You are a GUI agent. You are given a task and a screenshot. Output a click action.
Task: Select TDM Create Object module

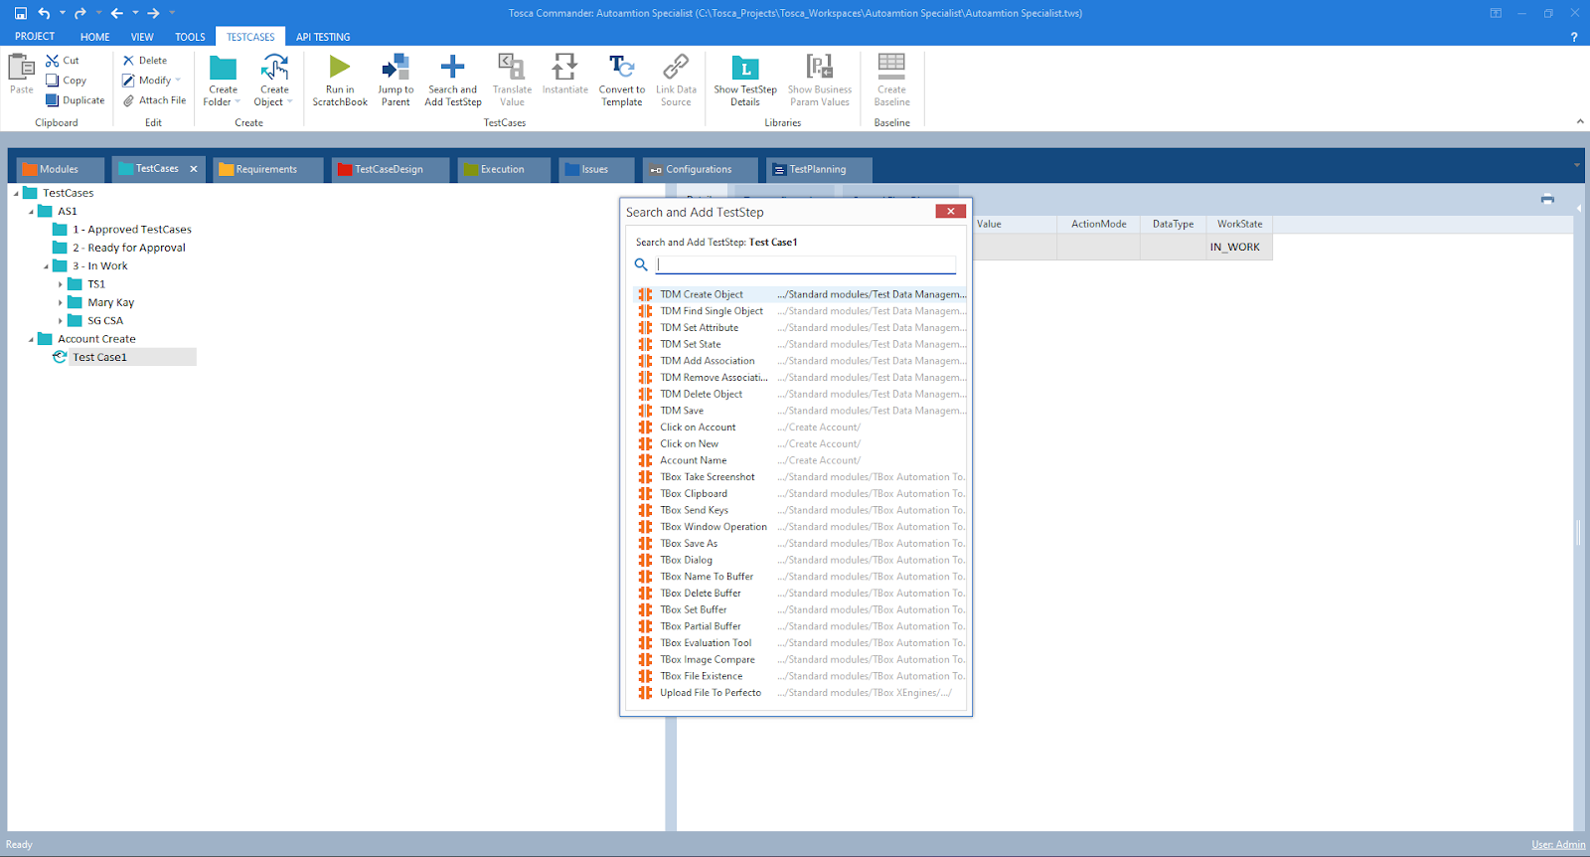click(799, 294)
